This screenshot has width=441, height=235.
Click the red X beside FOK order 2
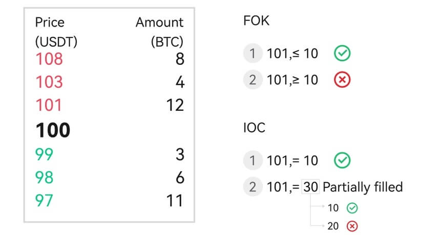pos(341,80)
